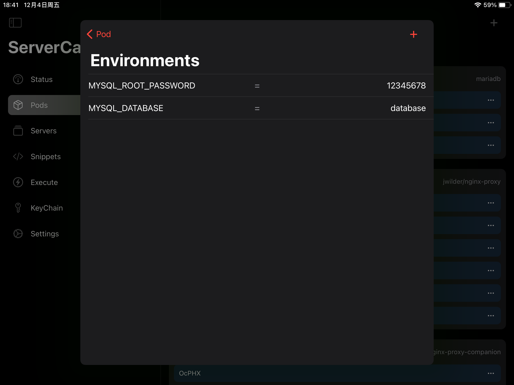Open the Pods section via its box icon
The height and width of the screenshot is (385, 514).
pos(18,105)
